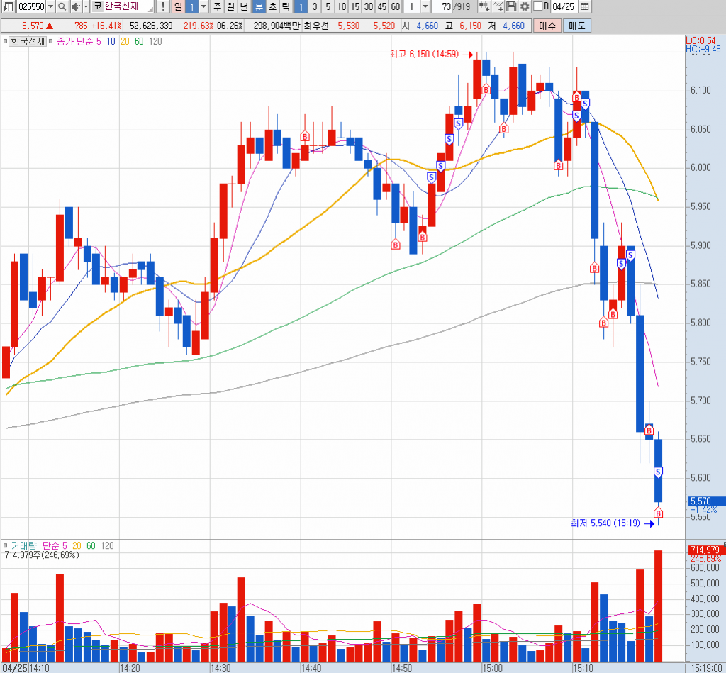
Task: Switch to the 주 weekly chart tab
Action: coord(217,6)
